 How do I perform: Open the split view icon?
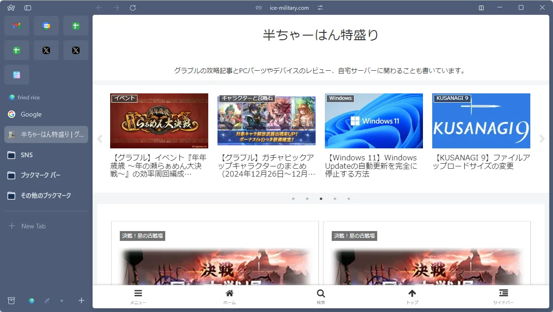point(481,8)
